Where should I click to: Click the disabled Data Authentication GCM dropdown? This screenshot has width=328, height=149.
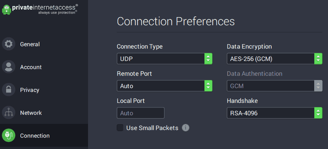point(275,86)
